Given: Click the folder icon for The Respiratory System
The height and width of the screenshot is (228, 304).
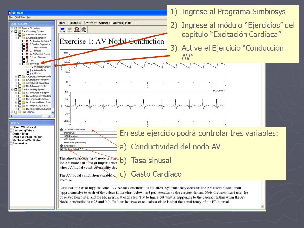Looking at the screenshot, I should (19, 89).
